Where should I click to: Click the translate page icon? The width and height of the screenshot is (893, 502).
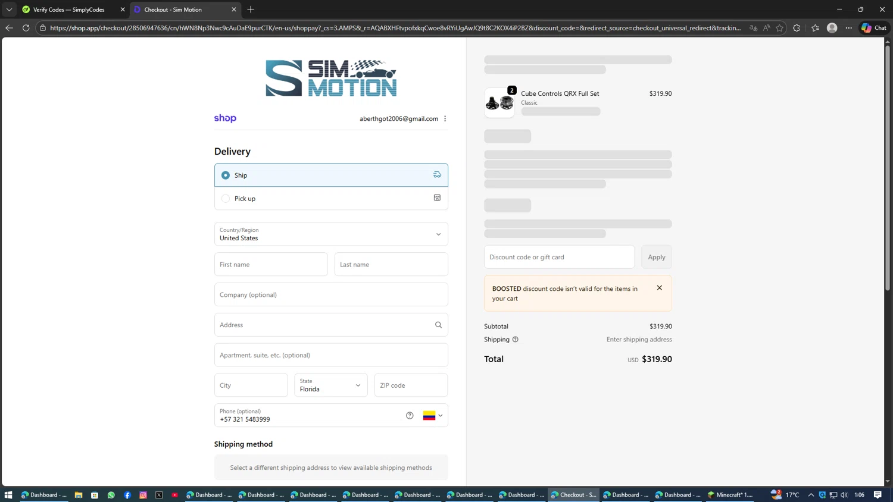(754, 28)
